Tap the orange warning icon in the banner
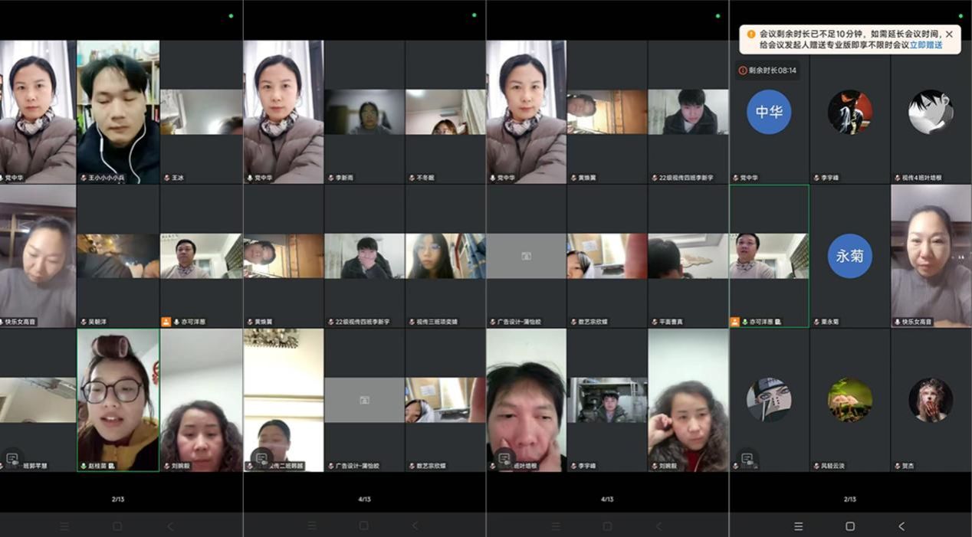The image size is (972, 537). pos(751,34)
